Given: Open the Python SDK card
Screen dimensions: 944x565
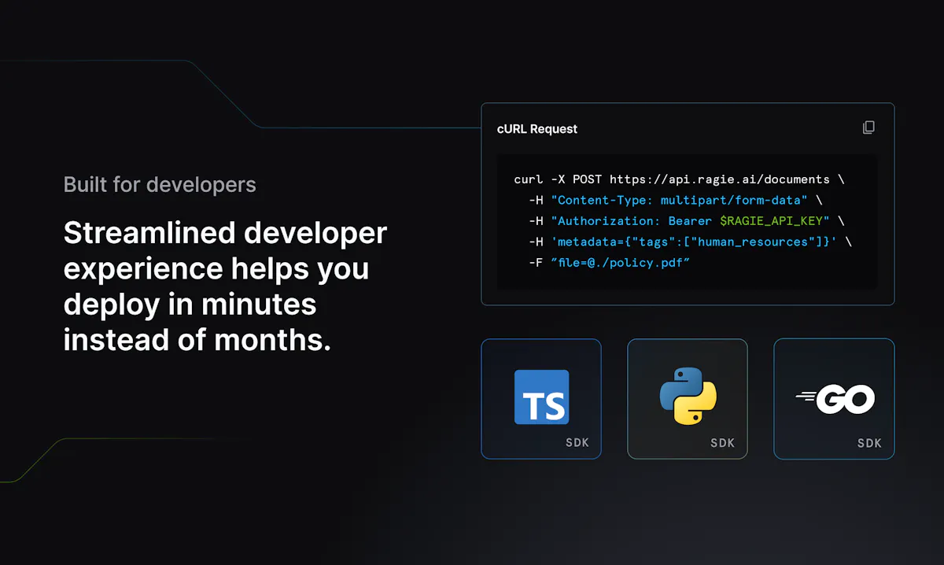Looking at the screenshot, I should (688, 399).
